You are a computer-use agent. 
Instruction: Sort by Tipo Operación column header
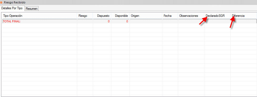[39, 16]
